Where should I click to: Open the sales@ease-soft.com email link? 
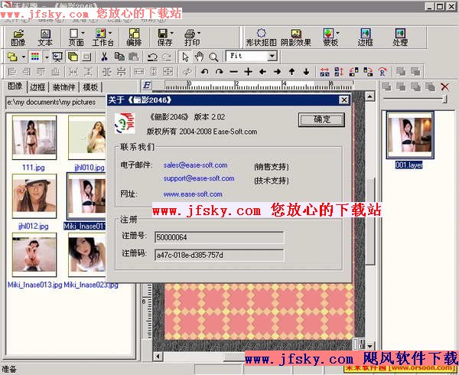(x=195, y=165)
